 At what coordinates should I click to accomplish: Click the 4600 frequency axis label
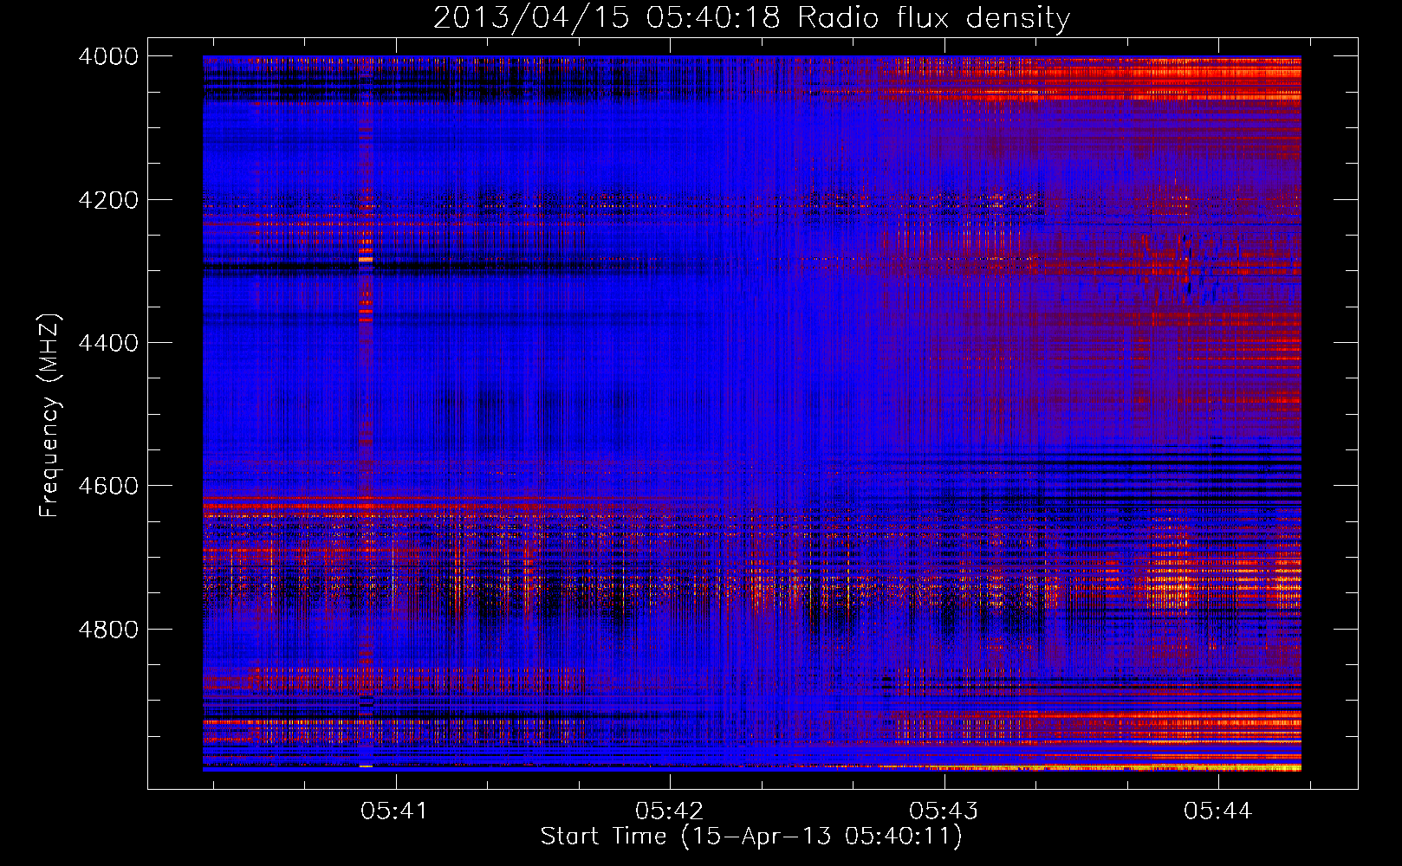[108, 486]
